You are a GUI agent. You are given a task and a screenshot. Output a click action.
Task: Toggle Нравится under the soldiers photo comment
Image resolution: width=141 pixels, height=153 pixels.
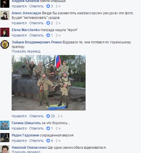tap(19, 116)
